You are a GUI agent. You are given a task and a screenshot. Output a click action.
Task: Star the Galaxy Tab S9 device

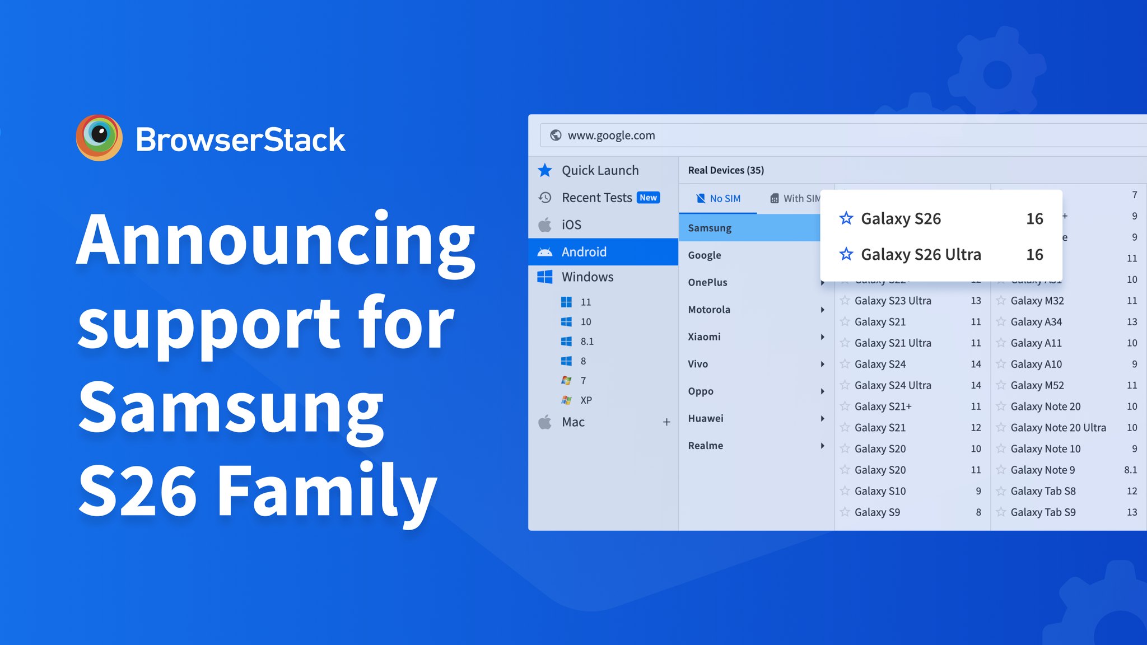[x=1001, y=512]
